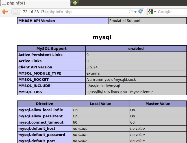187x143 pixels.
Task: Click the Master Value On for mysql.allow_local_infile
Action: coord(132,110)
